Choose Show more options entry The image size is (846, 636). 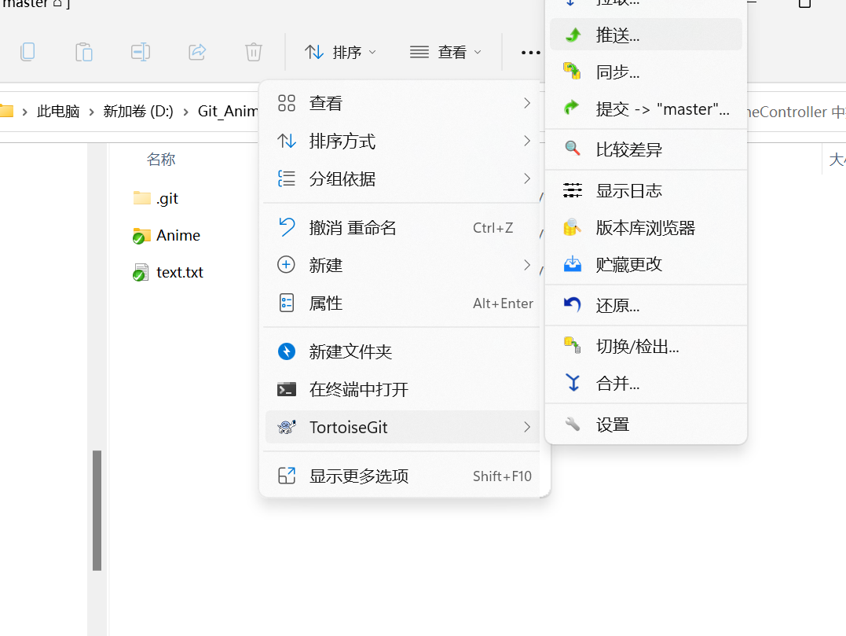pos(358,476)
